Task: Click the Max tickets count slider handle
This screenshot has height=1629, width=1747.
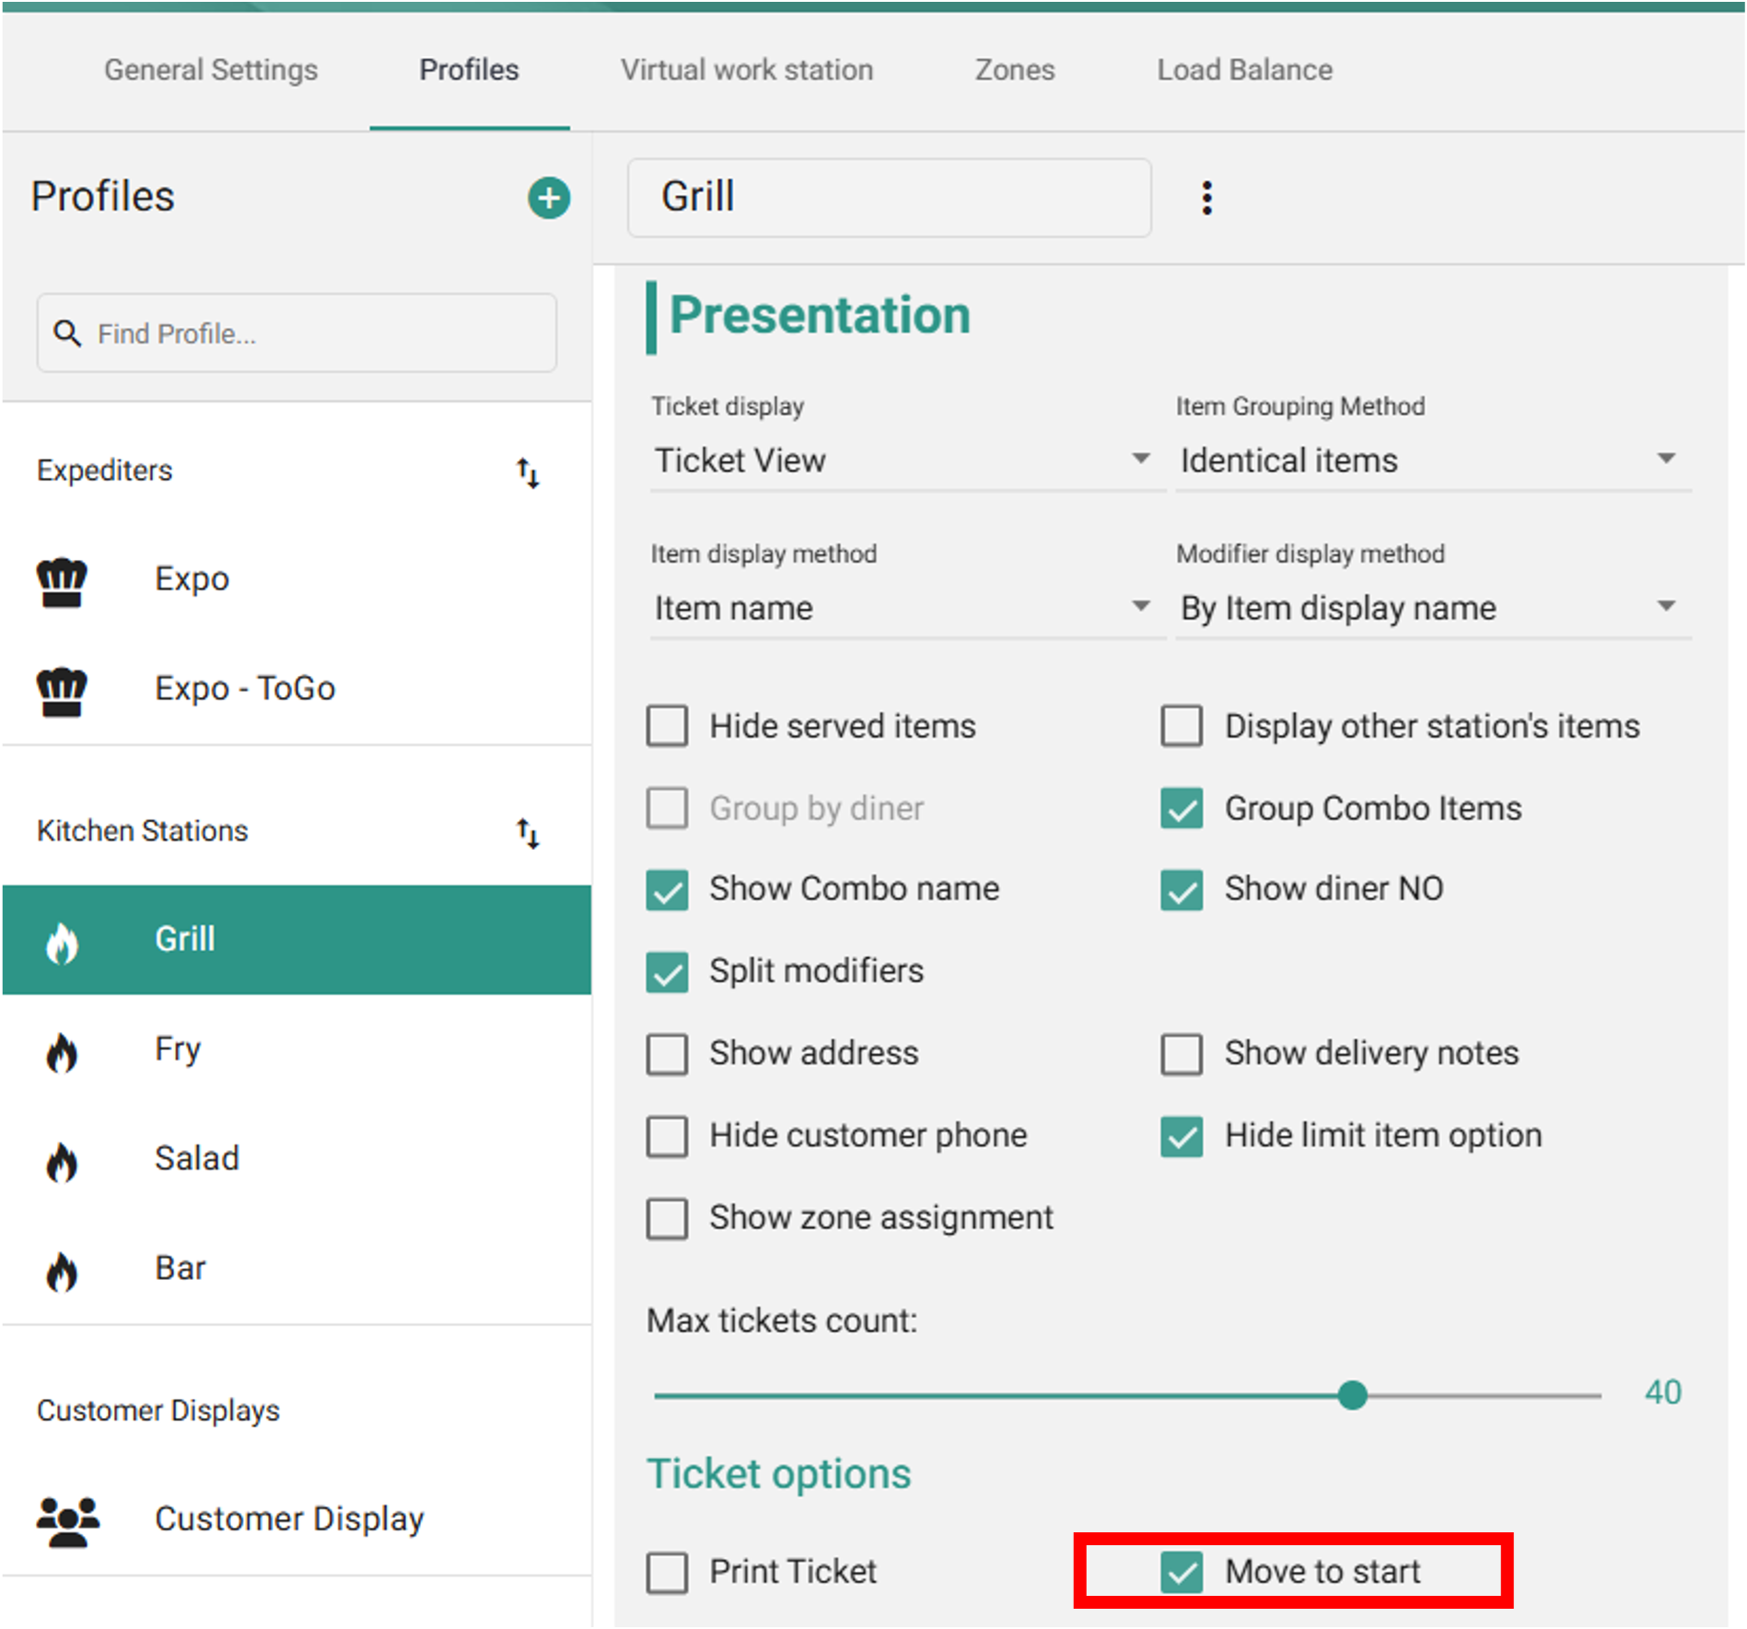Action: point(1352,1395)
